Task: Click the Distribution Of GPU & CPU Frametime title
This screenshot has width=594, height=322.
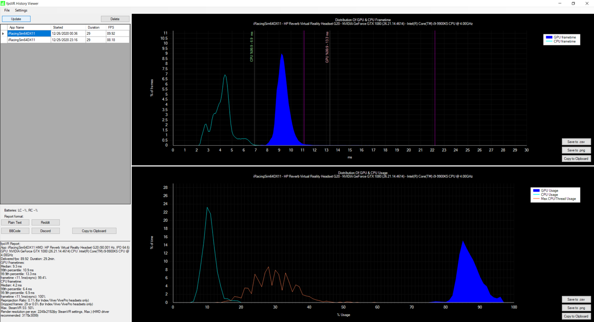Action: pyautogui.click(x=363, y=19)
